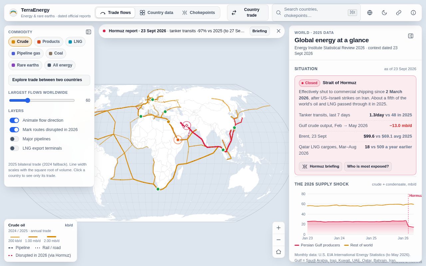This screenshot has width=426, height=266.
Task: Click the green port marker near South Africa
Action: pos(158,189)
